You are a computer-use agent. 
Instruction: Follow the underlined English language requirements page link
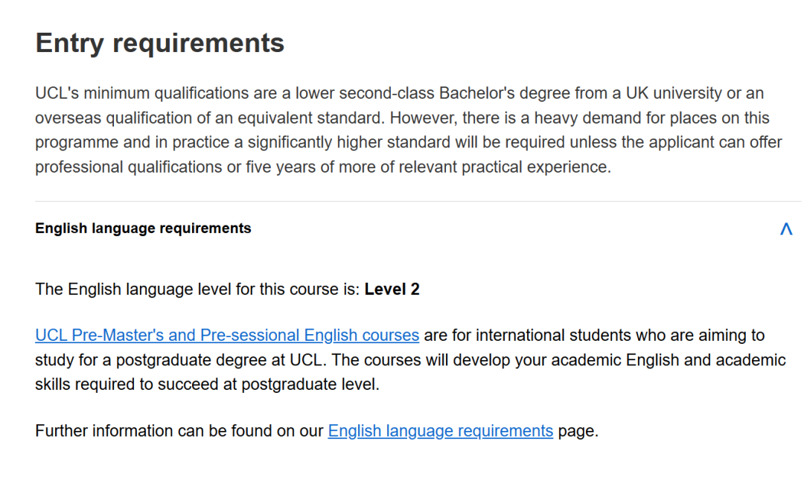[440, 431]
